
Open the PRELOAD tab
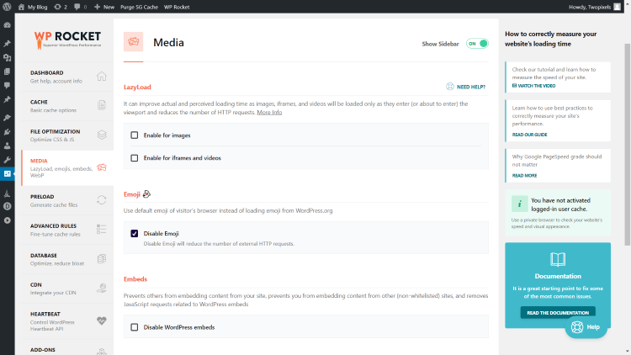coord(67,200)
